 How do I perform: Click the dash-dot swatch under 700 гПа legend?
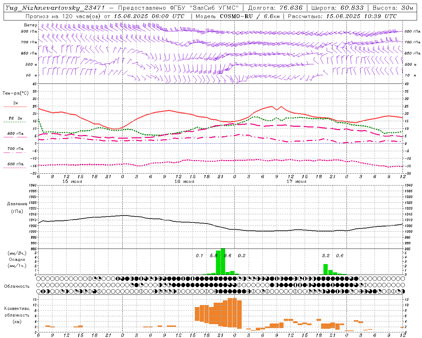15,152
